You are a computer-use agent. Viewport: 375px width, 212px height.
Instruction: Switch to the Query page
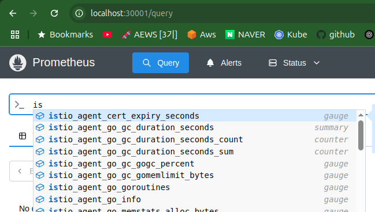coord(161,63)
